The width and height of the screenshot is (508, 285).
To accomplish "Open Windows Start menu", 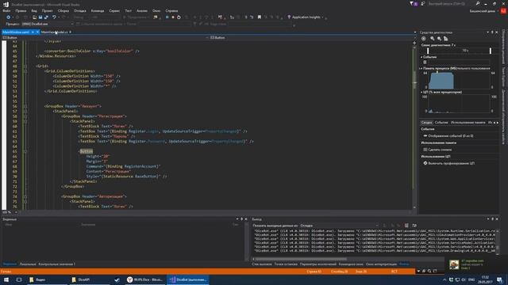I will 6,279.
